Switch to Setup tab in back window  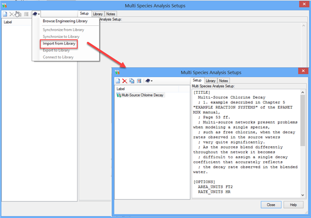pos(84,14)
